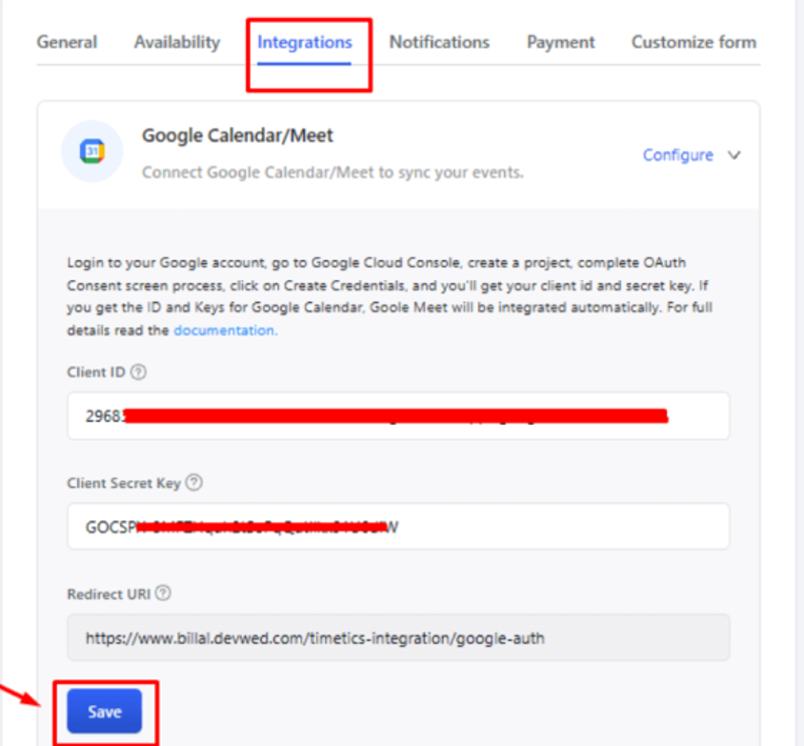Image resolution: width=804 pixels, height=746 pixels.
Task: Click into the Client Secret Key field
Action: tap(398, 527)
